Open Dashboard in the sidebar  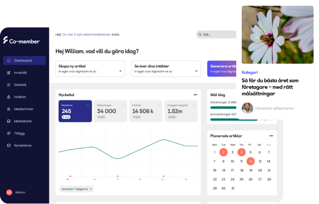point(24,60)
